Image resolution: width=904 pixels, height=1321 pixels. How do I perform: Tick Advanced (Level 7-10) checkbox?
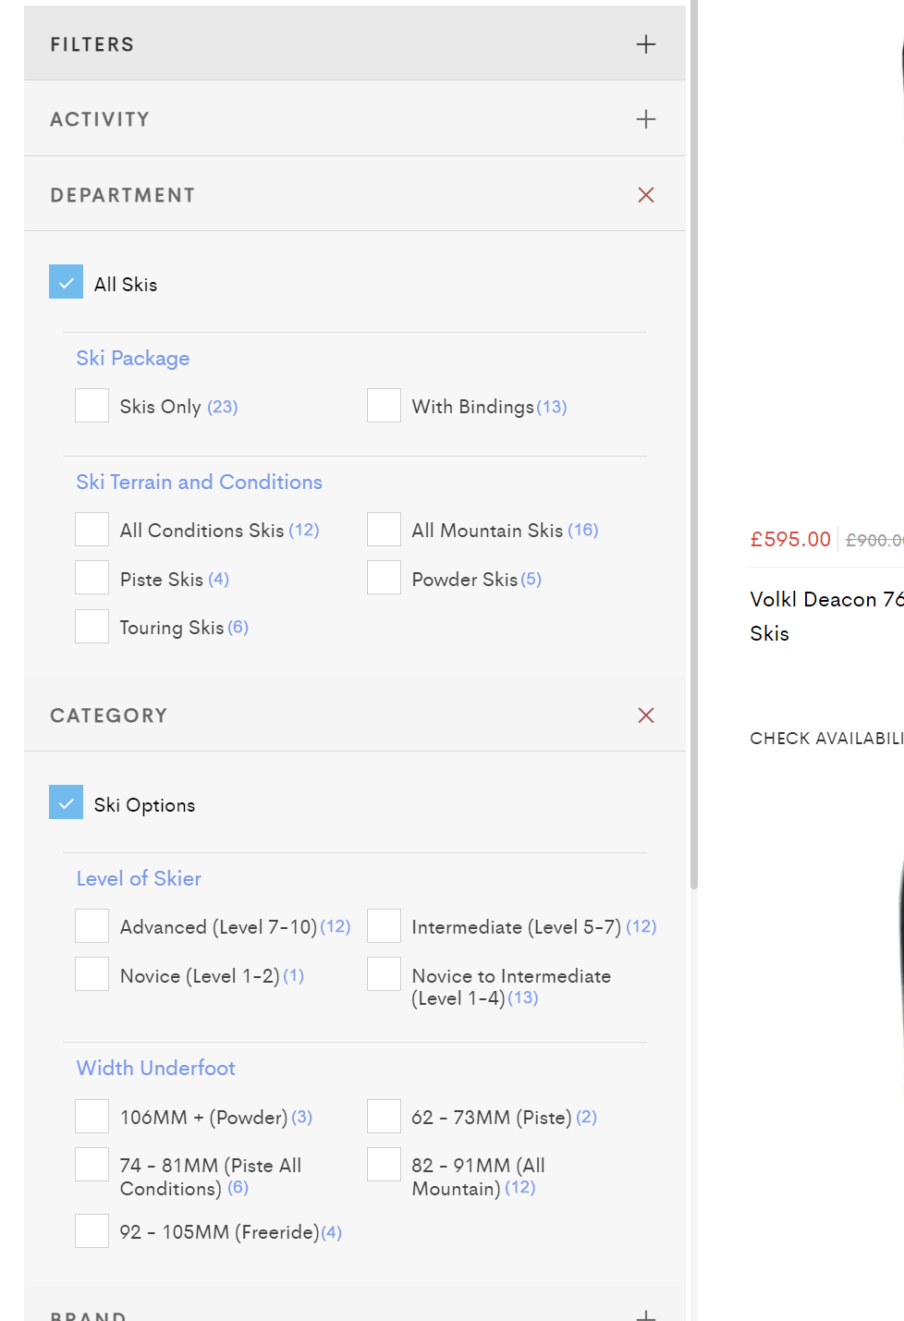pyautogui.click(x=92, y=926)
